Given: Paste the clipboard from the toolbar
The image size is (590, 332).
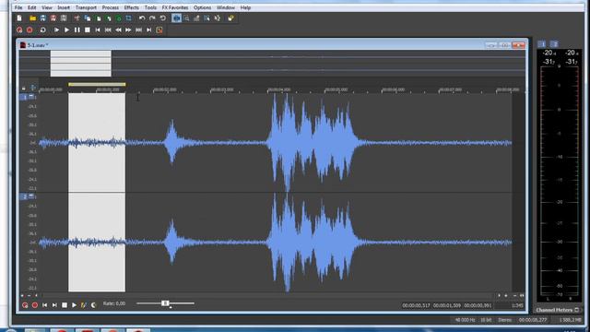Looking at the screenshot, I should point(99,18).
